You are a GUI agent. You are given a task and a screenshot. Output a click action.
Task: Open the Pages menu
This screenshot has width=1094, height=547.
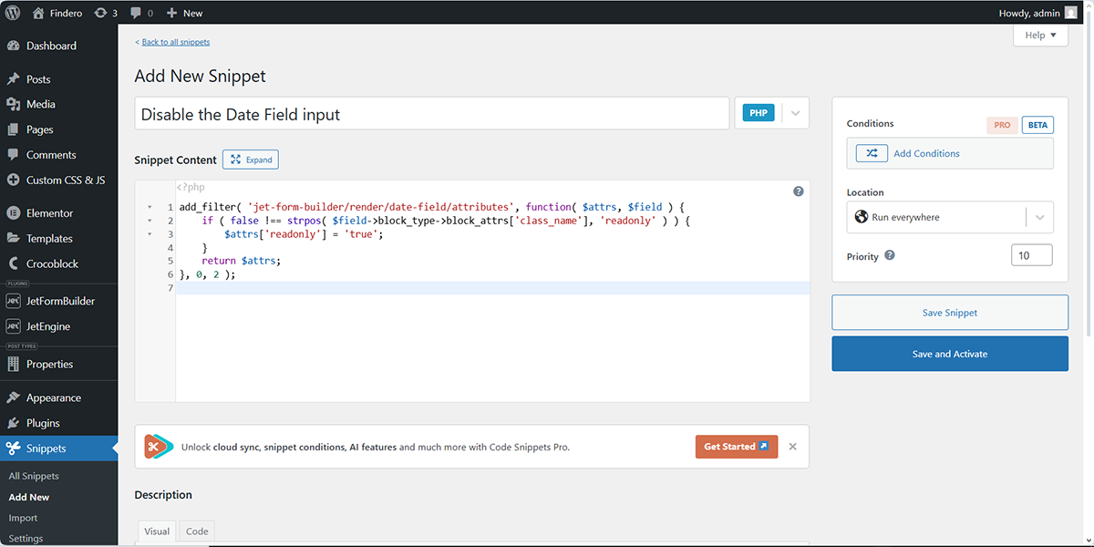(x=58, y=129)
